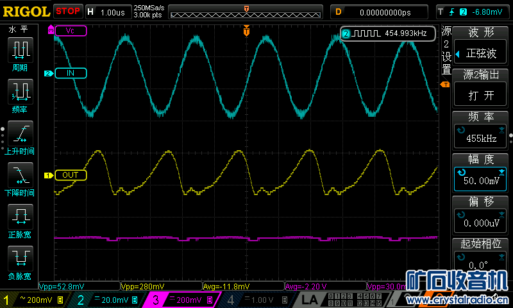Screen dimensions: 513x308
Task: Click the frequency counter readout 454.993kHz
Action: point(387,33)
